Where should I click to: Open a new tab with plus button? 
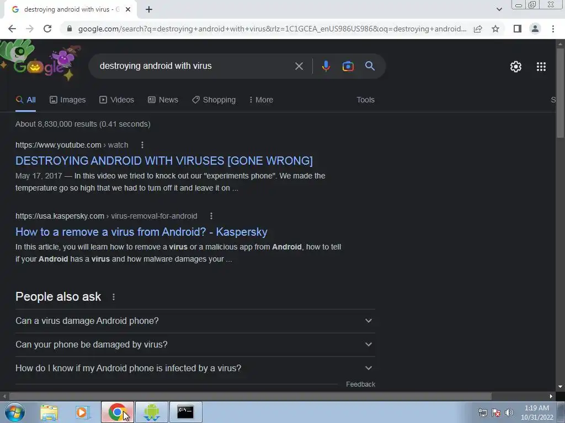tap(149, 10)
